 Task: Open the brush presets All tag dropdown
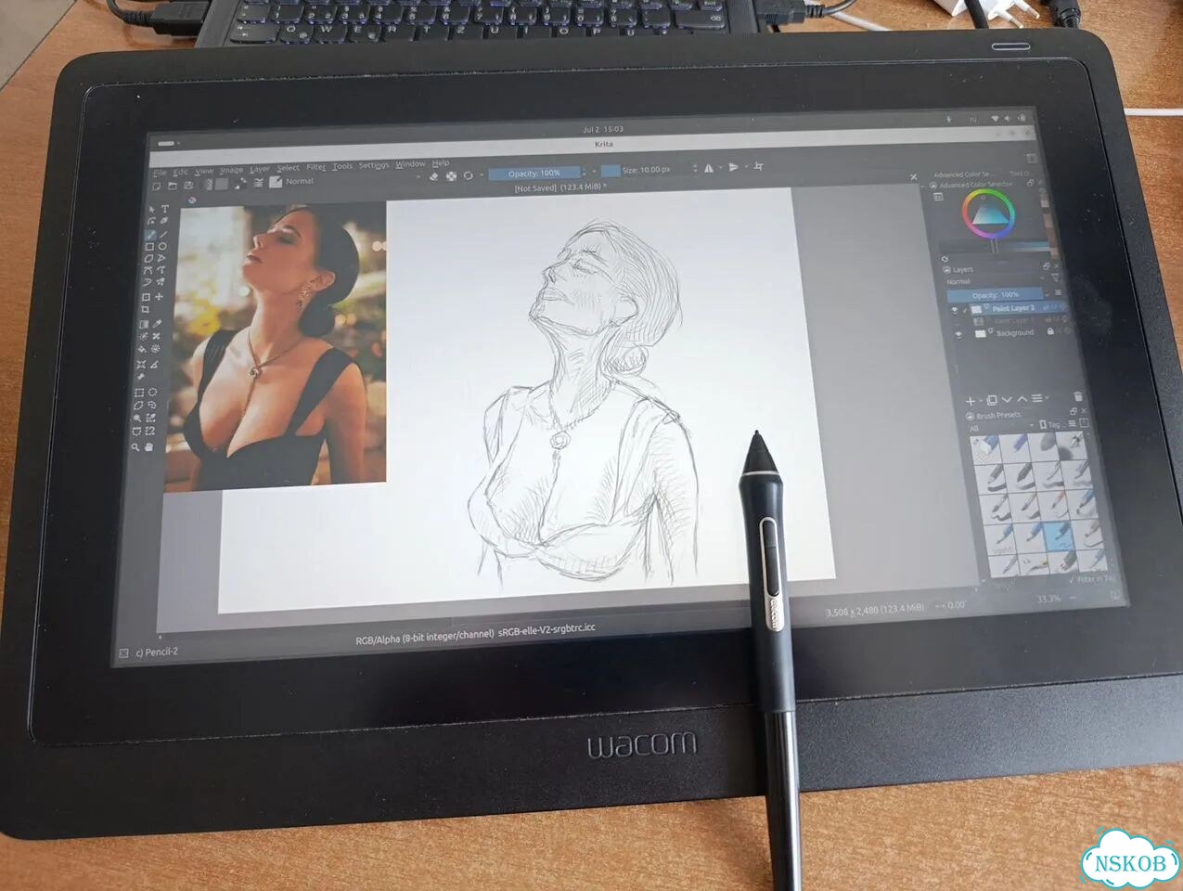(1001, 428)
